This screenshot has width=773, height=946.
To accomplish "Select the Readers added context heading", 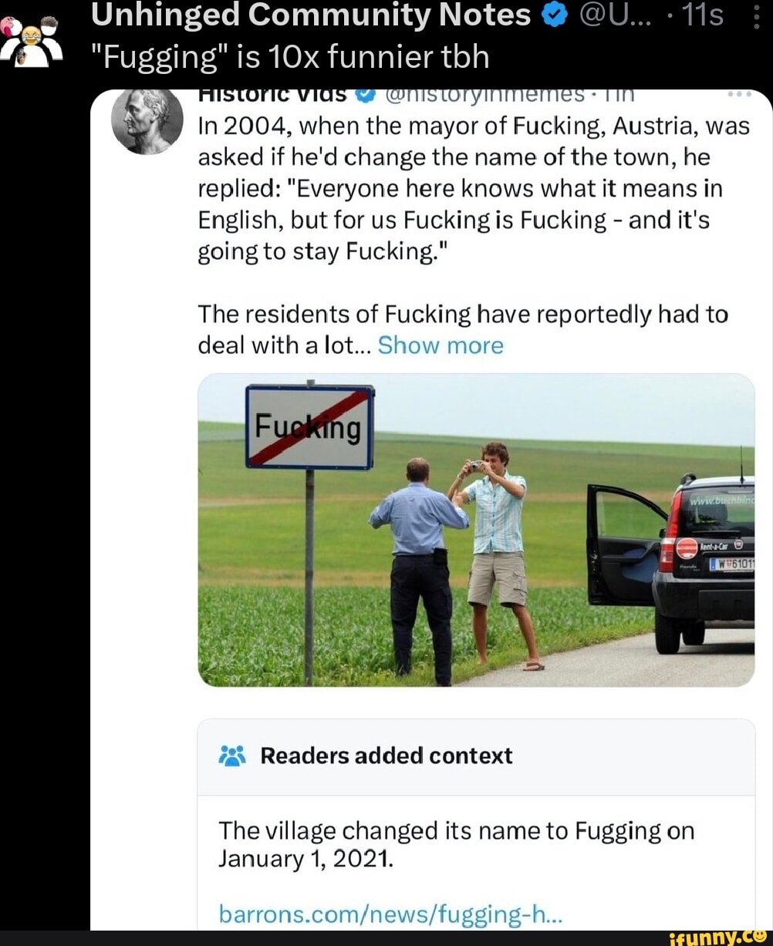I will coord(386,756).
